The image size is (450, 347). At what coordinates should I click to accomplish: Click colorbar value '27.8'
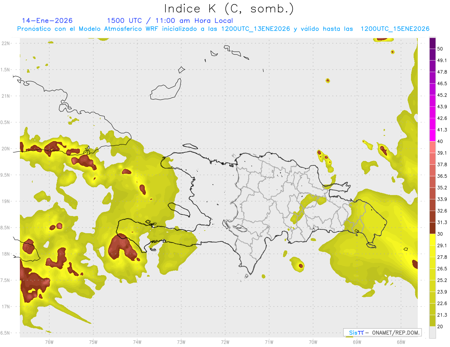click(x=442, y=257)
